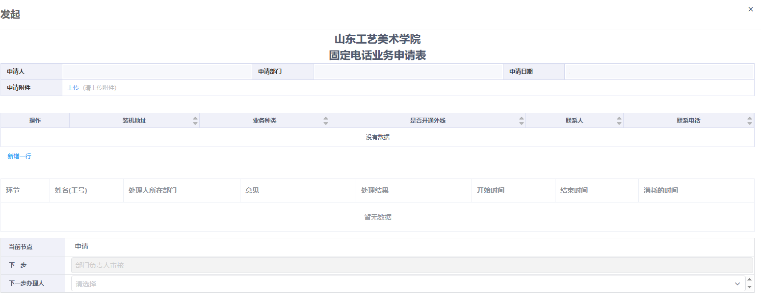The height and width of the screenshot is (303, 761).
Task: Click the 联系电话 column header text
Action: [688, 121]
